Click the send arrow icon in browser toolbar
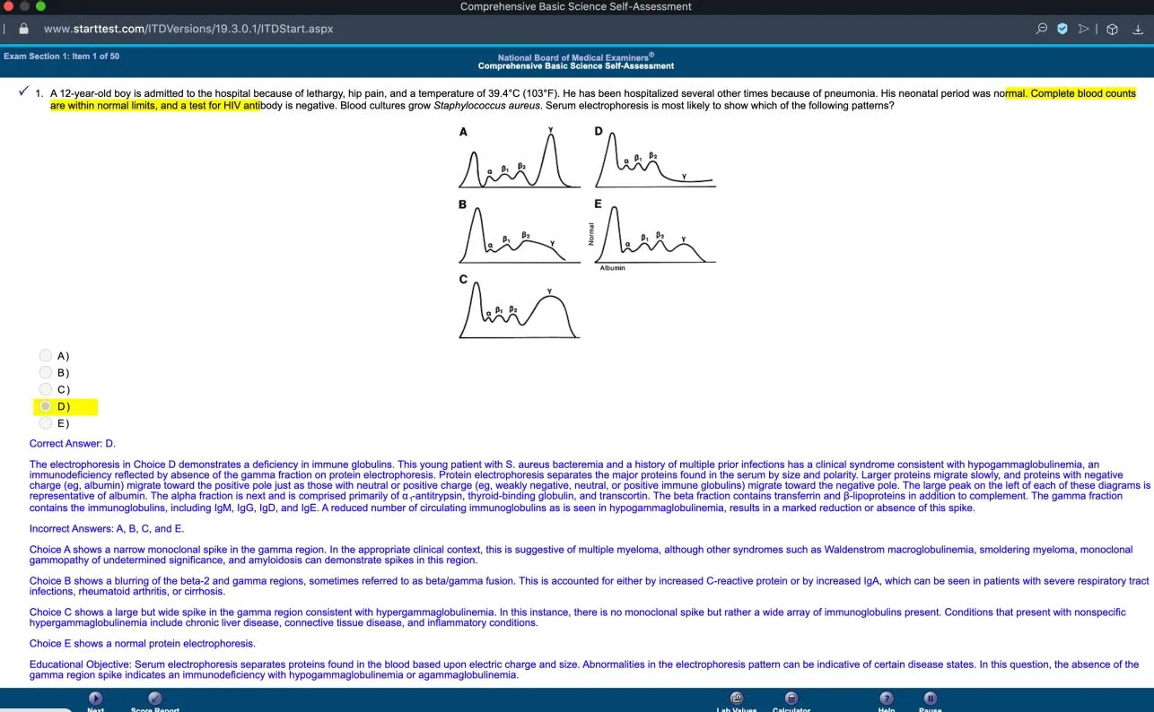 tap(1083, 29)
